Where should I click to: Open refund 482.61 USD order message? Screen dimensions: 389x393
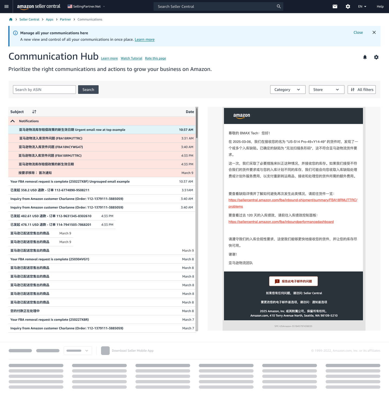click(x=62, y=216)
